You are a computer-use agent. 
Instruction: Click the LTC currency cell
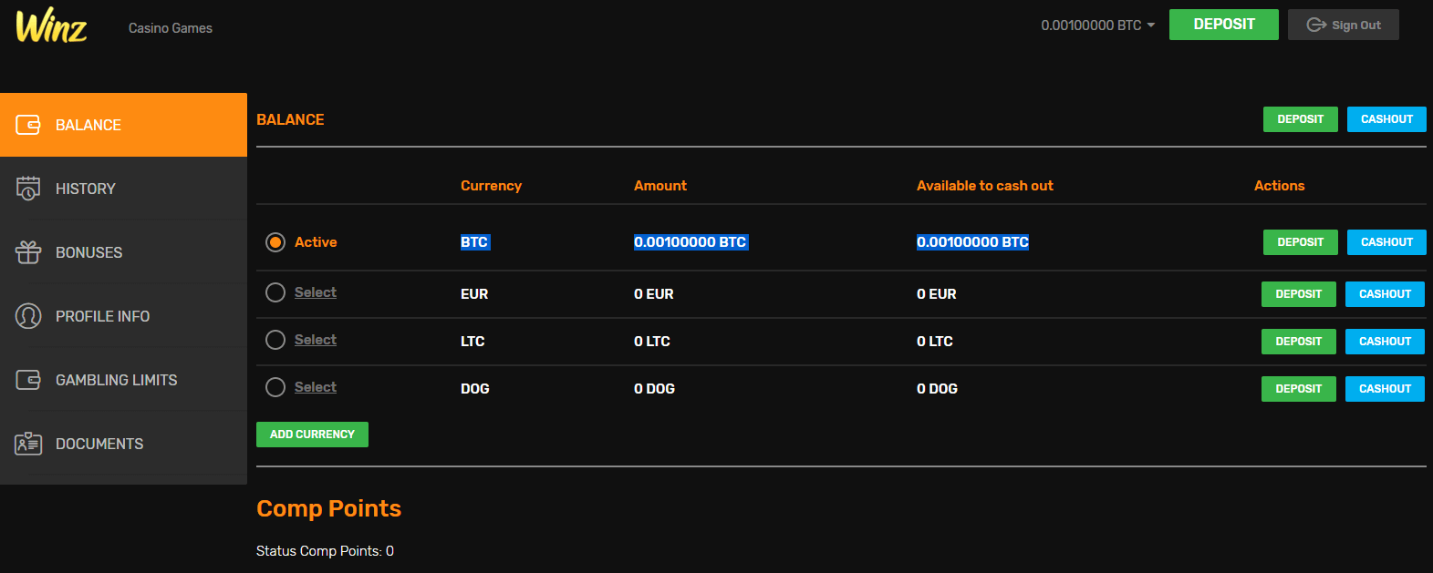(x=472, y=342)
